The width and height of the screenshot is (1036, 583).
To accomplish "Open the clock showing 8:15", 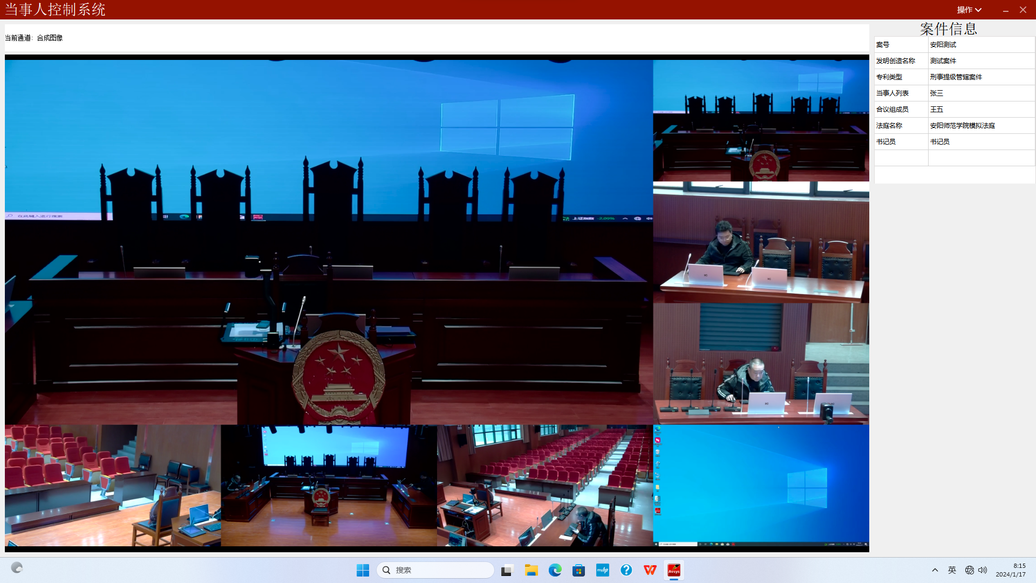I will [x=1011, y=570].
